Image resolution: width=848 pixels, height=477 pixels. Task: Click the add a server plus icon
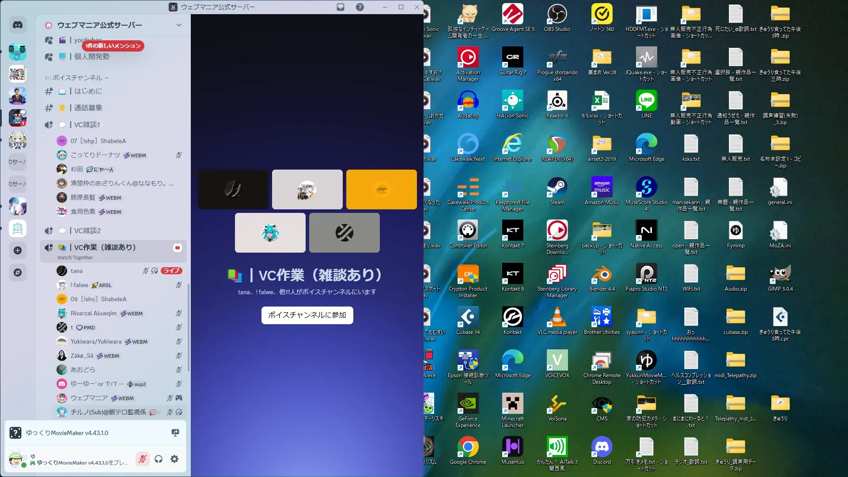18,250
